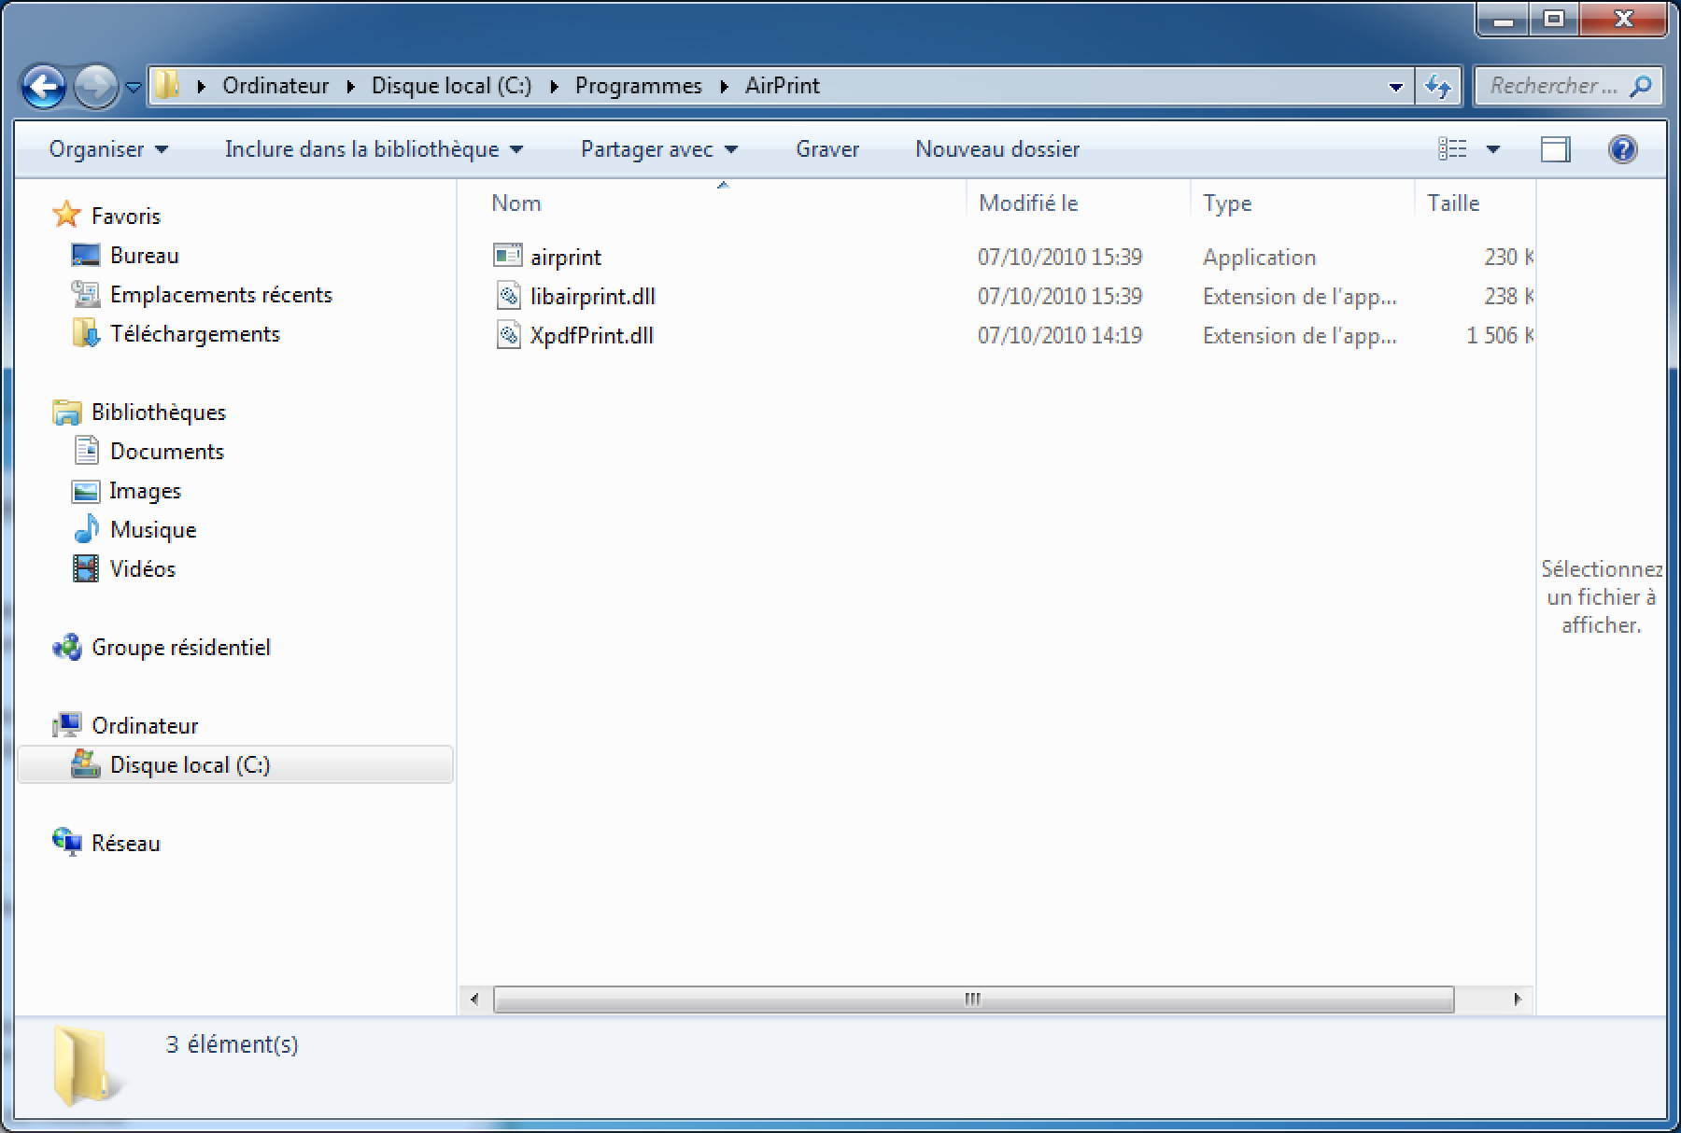Click the Disque local (C:) drive icon
This screenshot has height=1133, width=1681.
point(86,763)
